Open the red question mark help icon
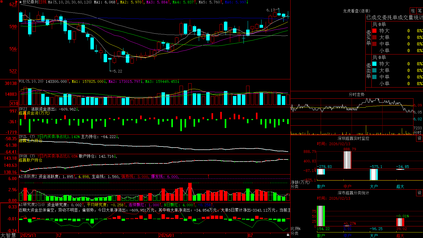 coord(16,2)
